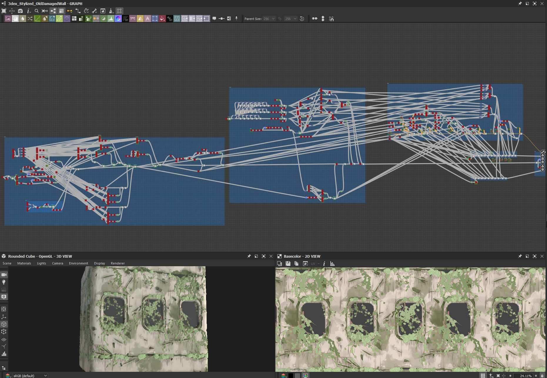Screen dimensions: 547x378
Task: Click the magnifier search icon in graph toolbar
Action: [36, 11]
